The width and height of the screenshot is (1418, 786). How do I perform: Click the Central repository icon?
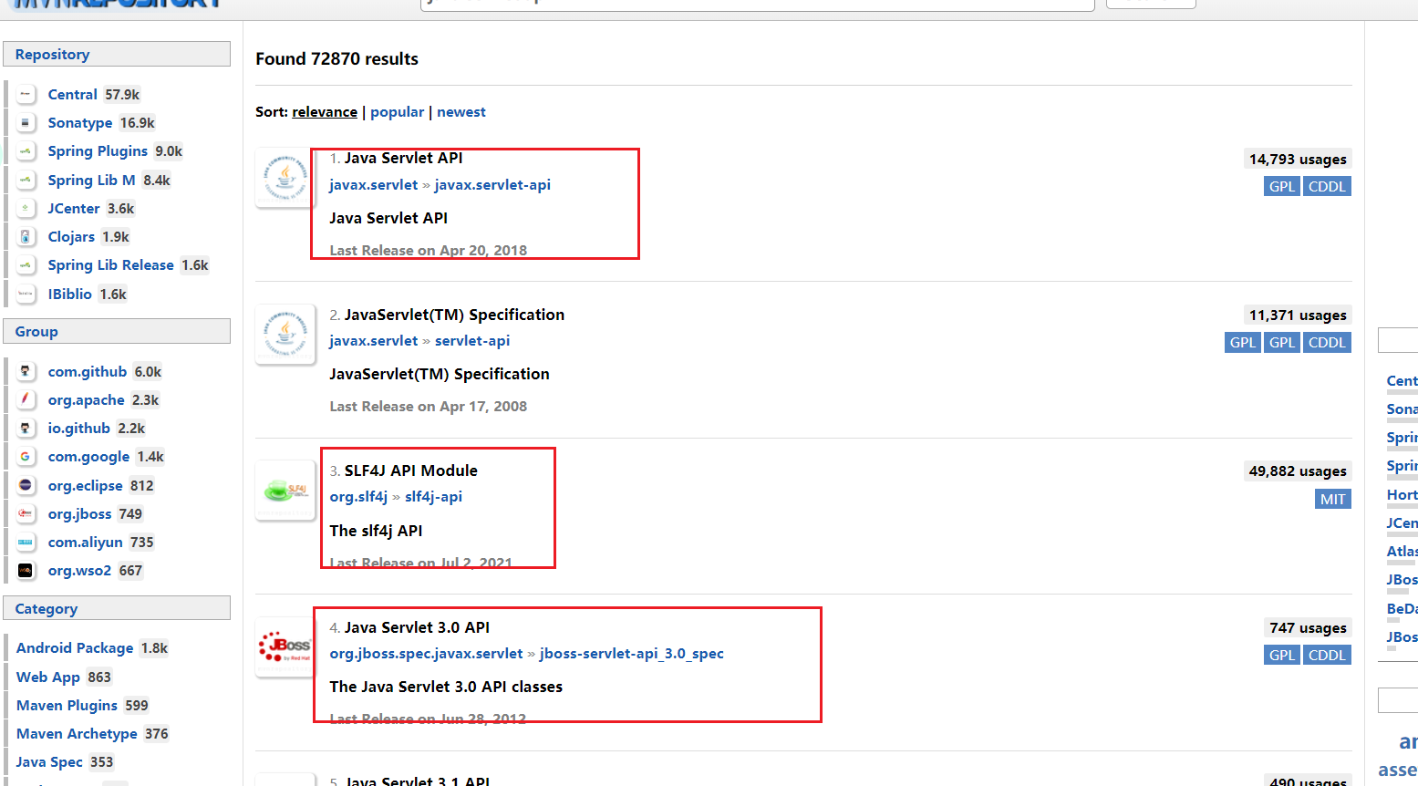tap(26, 95)
